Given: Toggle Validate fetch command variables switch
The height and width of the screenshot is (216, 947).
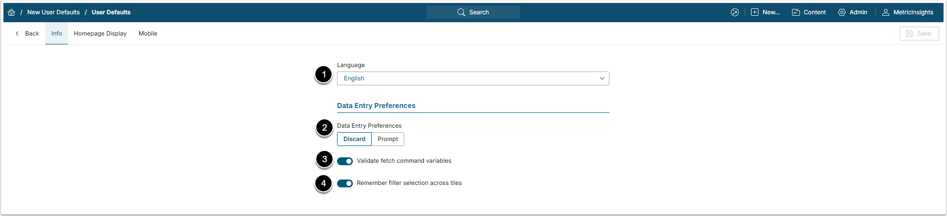Looking at the screenshot, I should point(345,161).
